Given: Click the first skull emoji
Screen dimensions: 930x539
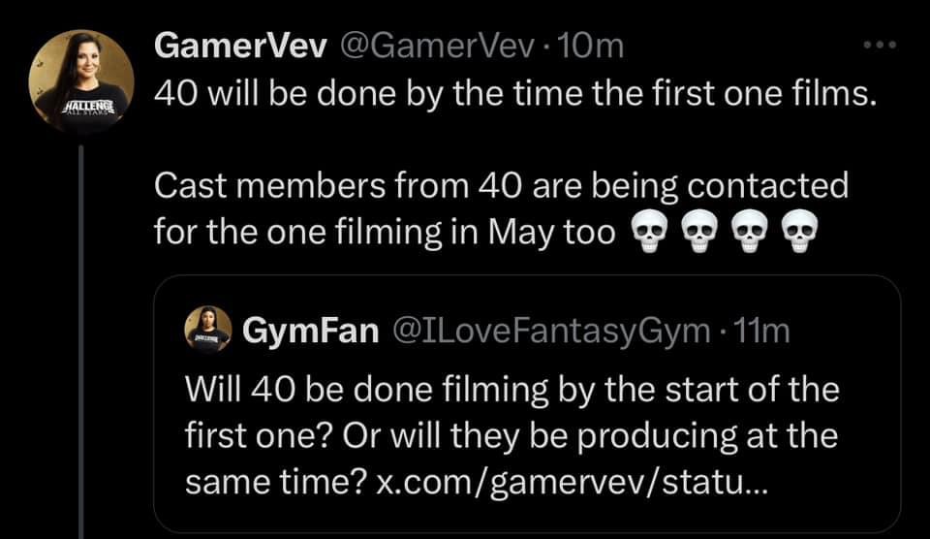Looking at the screenshot, I should tap(649, 231).
